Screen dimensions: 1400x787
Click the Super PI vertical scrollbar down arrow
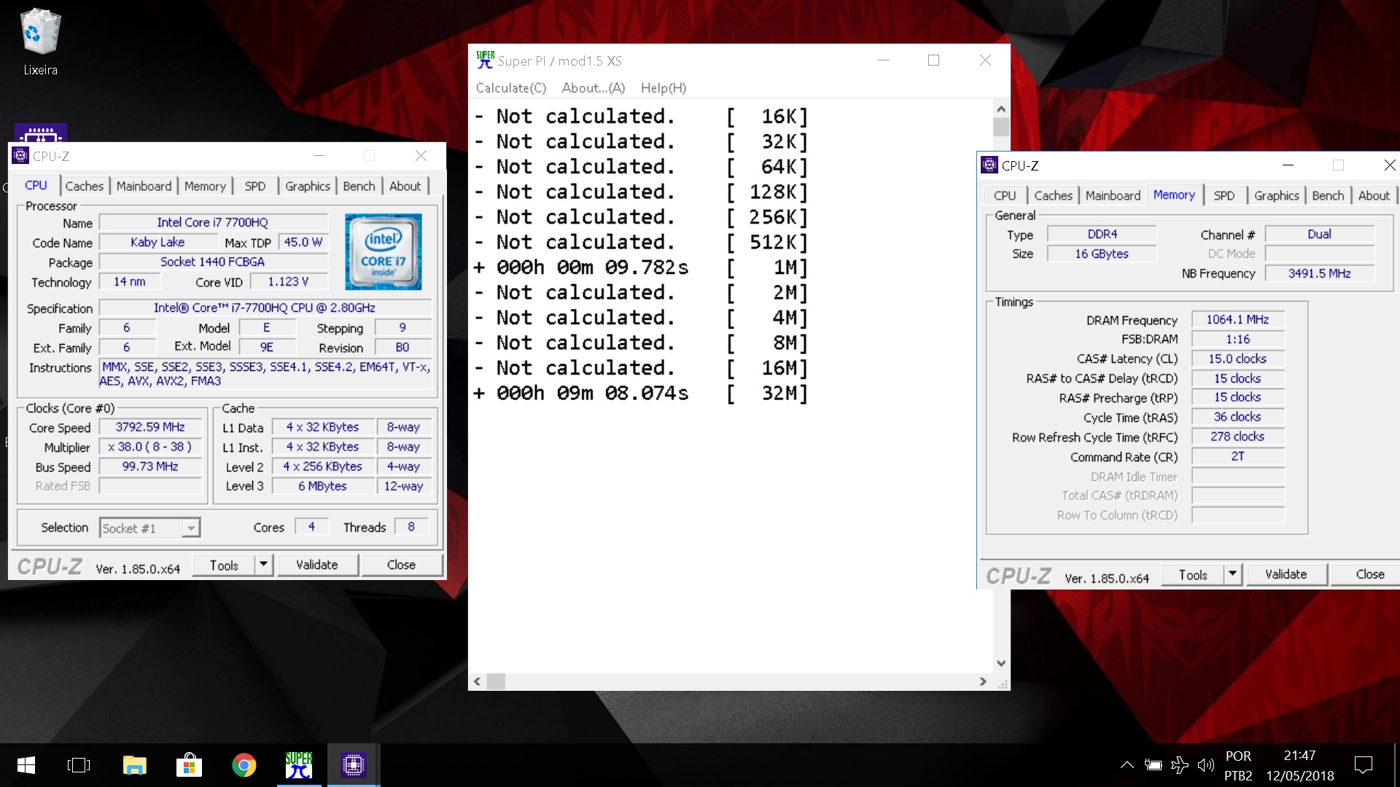click(1001, 663)
